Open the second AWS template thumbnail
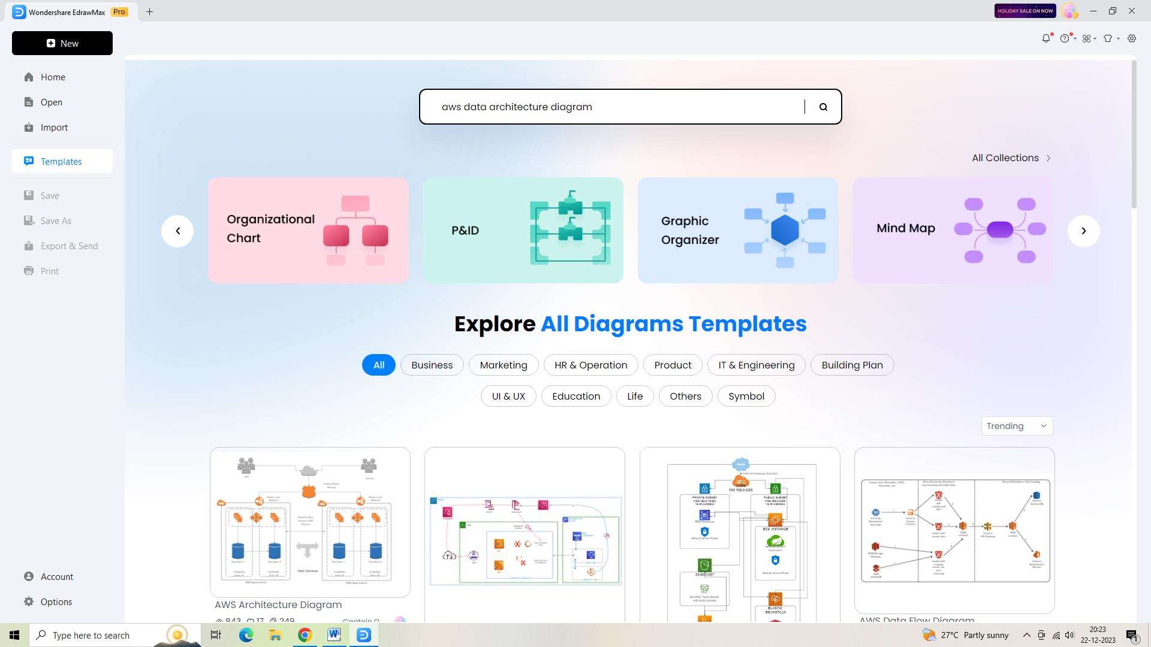 pos(525,535)
